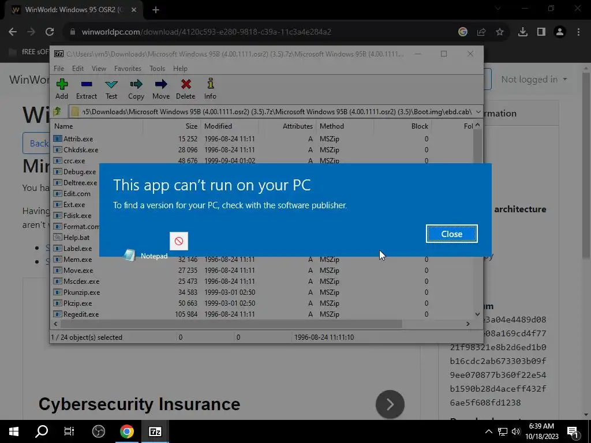Click the Chrome back navigation arrow
The height and width of the screenshot is (443, 591).
pyautogui.click(x=13, y=32)
